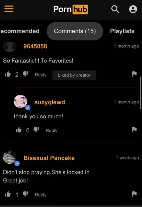Screen dimensions: 142x207
Task: Flag the comment by 9645058
Action: click(134, 74)
